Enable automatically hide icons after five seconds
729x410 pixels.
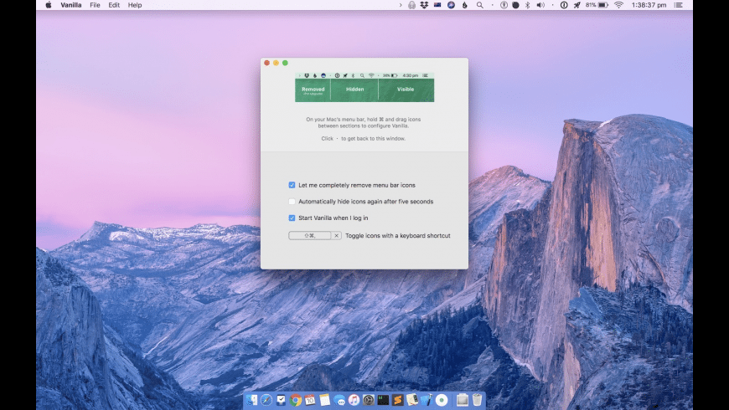point(292,202)
